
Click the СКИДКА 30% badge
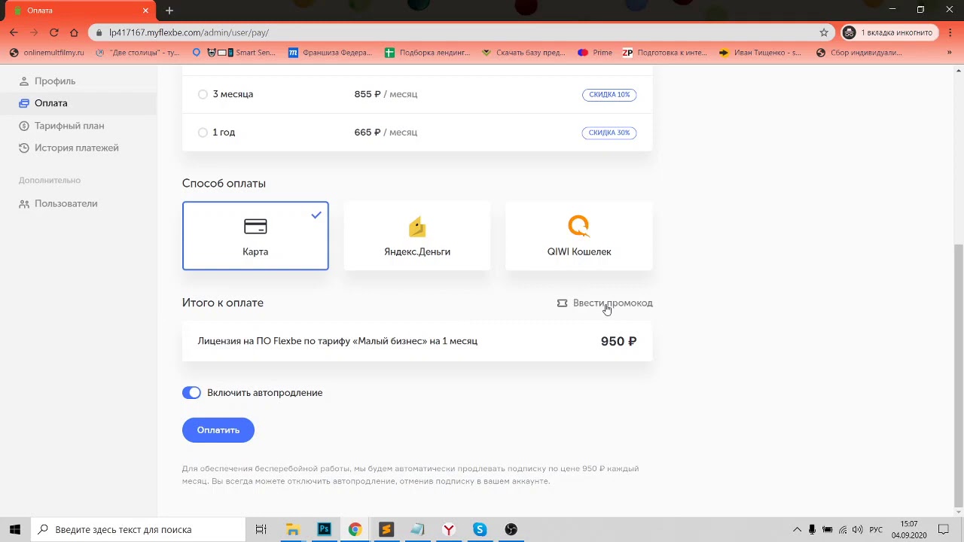(609, 132)
